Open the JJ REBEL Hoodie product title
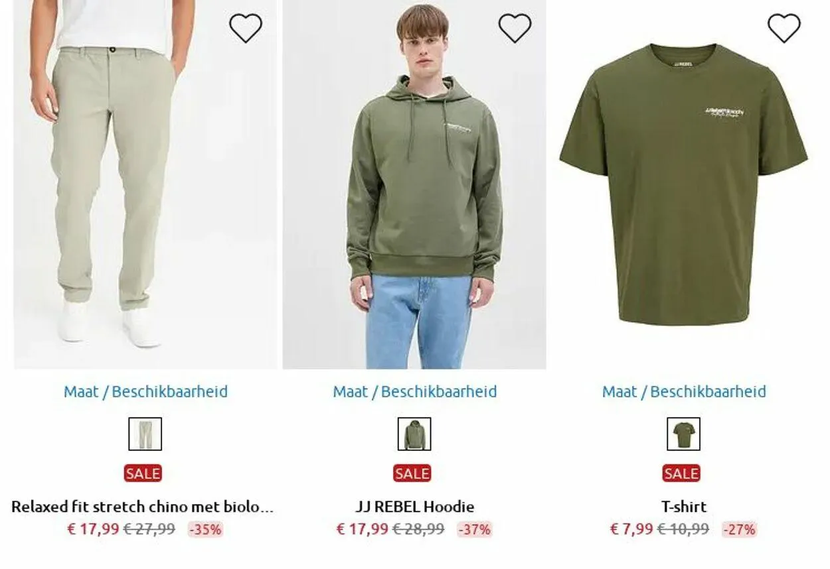Viewport: 830px width, 569px height. (415, 507)
